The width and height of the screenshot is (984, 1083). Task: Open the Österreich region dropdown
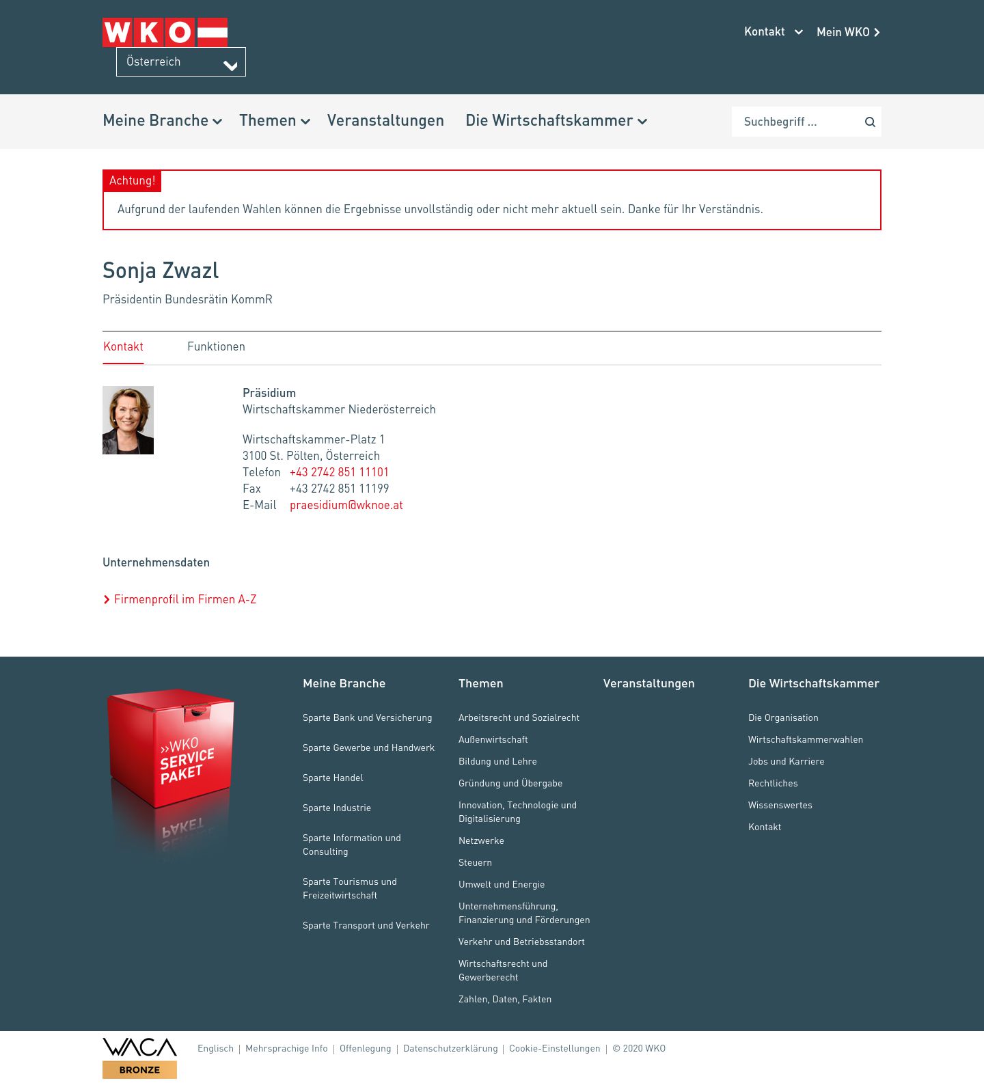[x=181, y=61]
